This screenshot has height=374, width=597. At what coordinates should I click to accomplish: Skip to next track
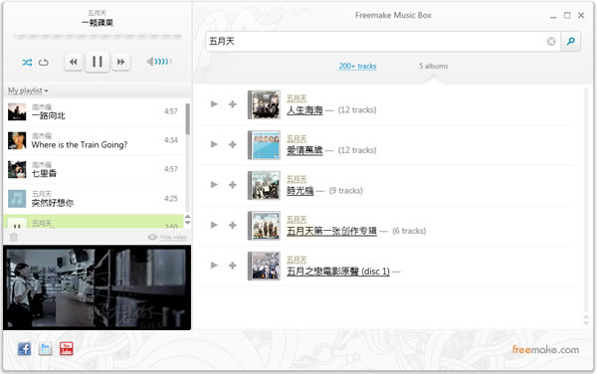coord(121,62)
